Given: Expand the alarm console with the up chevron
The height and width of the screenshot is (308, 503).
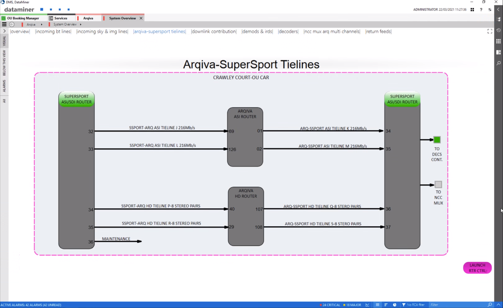Looking at the screenshot, I should click(x=498, y=305).
